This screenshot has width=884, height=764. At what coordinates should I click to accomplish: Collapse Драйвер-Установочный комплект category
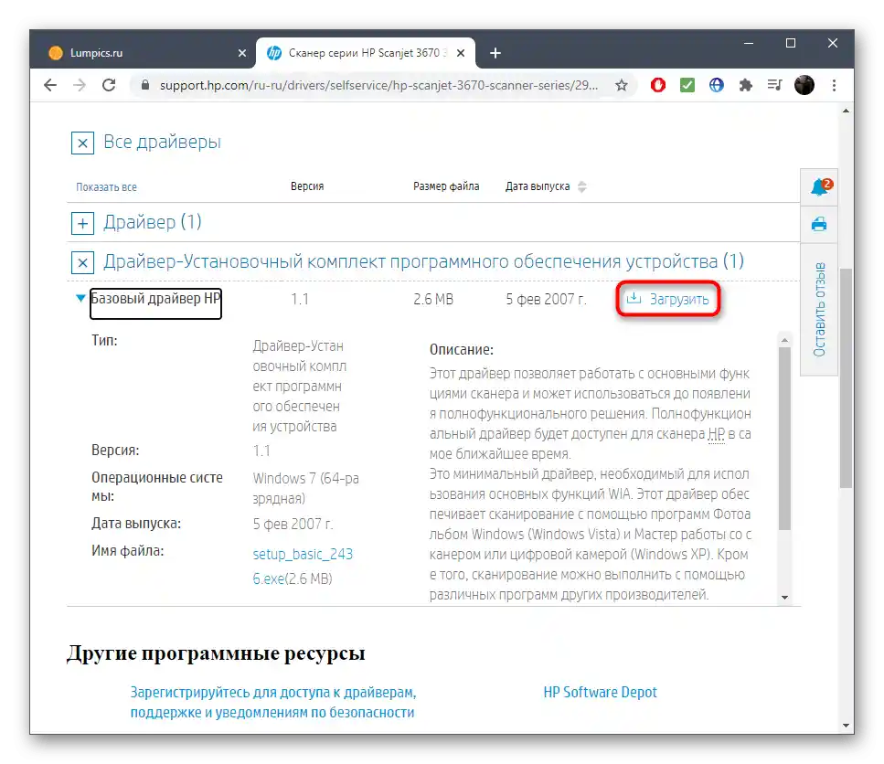(x=82, y=262)
